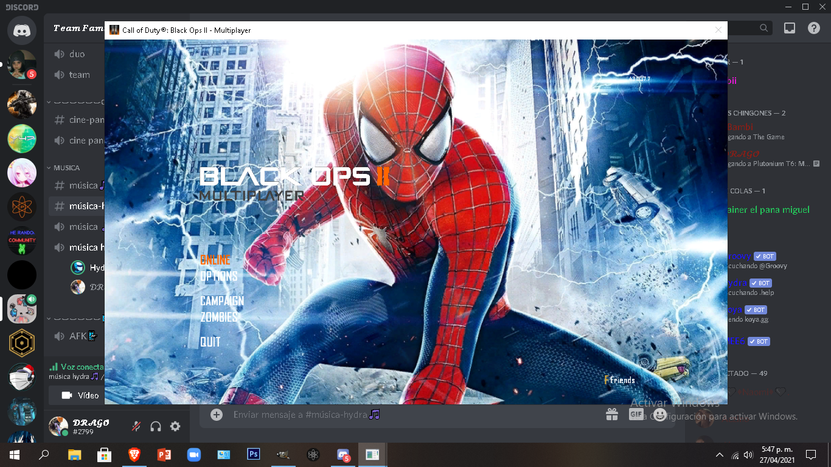Screen dimensions: 831x467
Task: Open Photoshop from the taskbar
Action: tap(254, 454)
